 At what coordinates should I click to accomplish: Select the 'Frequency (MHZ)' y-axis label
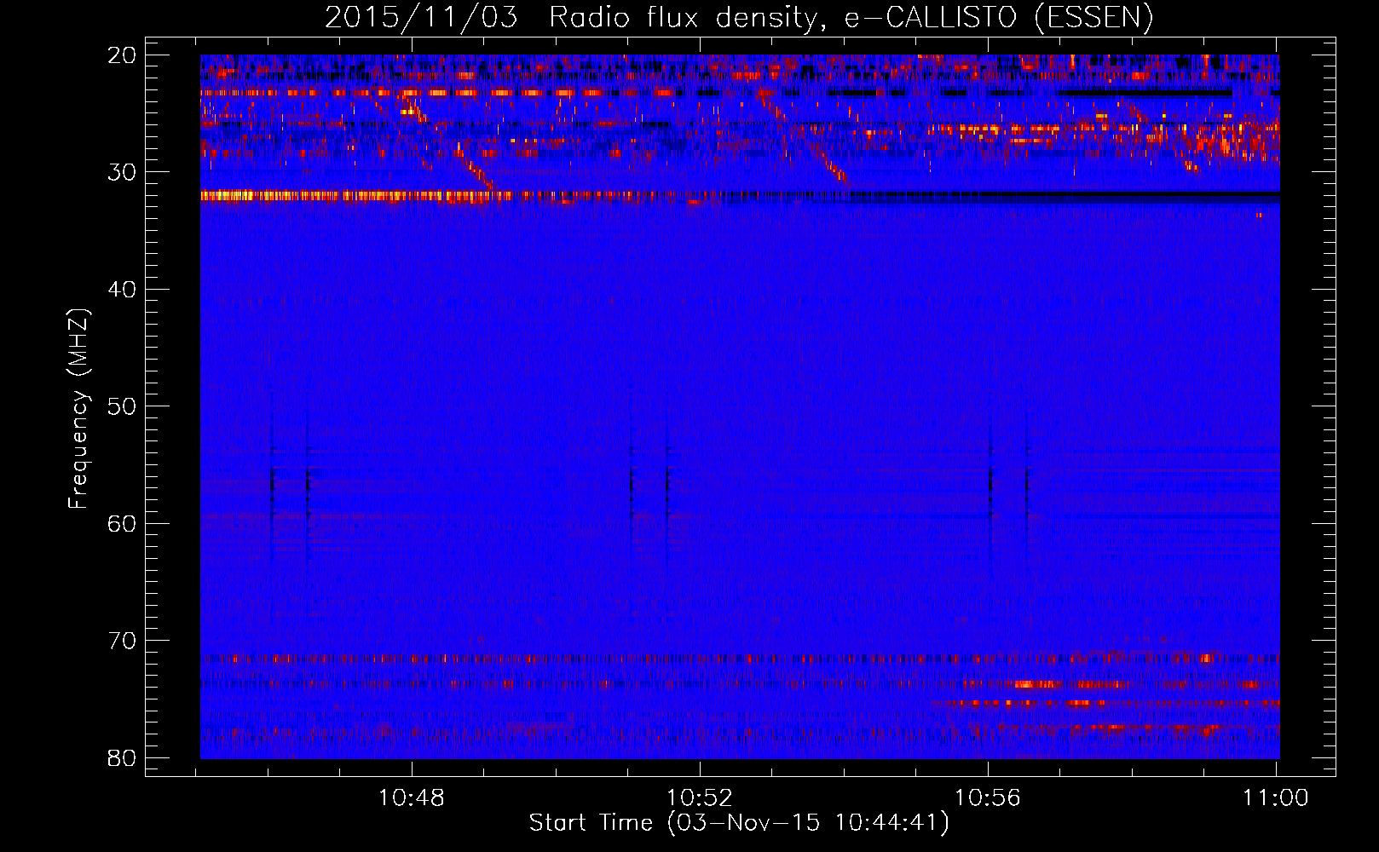click(78, 409)
